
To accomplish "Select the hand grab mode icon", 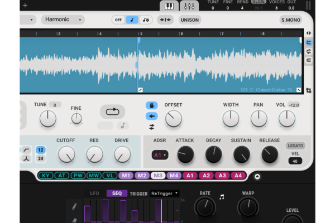I will tap(151, 105).
